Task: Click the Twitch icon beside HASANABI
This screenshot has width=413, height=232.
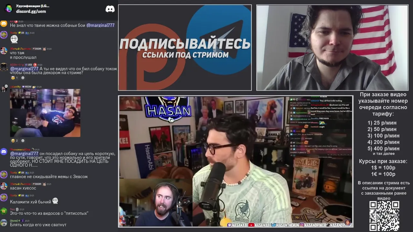Action: coord(230,225)
